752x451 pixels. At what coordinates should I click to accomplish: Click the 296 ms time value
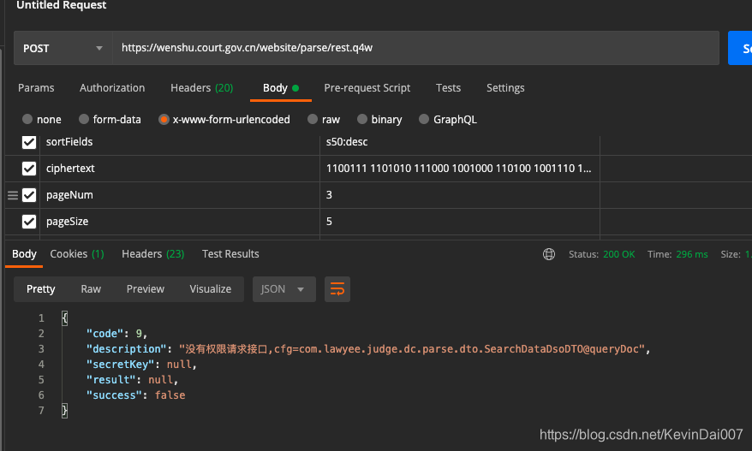(x=691, y=254)
